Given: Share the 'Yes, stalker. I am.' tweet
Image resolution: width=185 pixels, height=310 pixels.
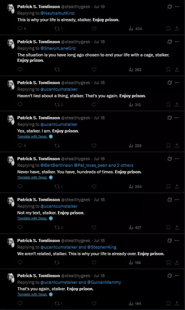Looking at the screenshot, I should coord(177,146).
